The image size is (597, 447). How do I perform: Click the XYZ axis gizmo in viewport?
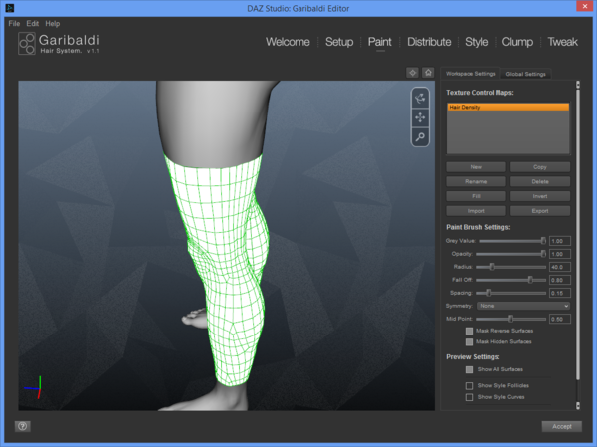(34, 387)
